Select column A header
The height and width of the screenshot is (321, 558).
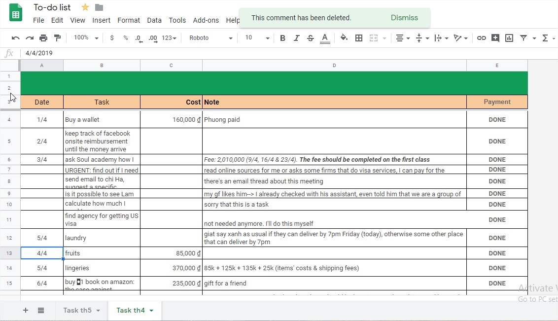point(41,66)
